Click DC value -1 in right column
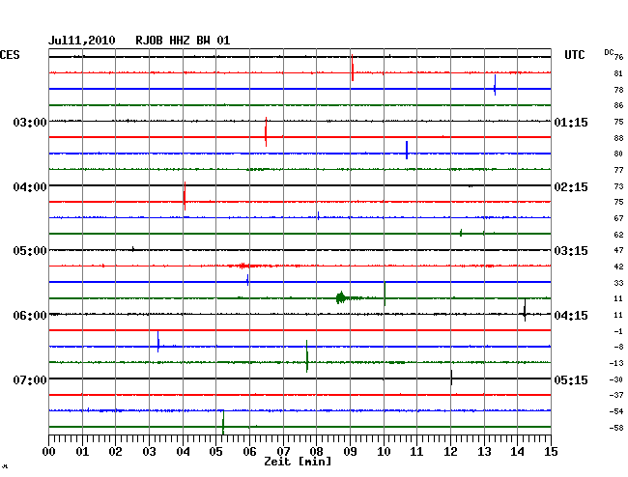The width and height of the screenshot is (628, 477). [618, 331]
